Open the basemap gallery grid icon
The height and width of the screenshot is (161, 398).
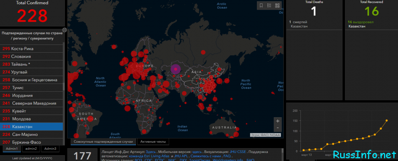[277, 5]
